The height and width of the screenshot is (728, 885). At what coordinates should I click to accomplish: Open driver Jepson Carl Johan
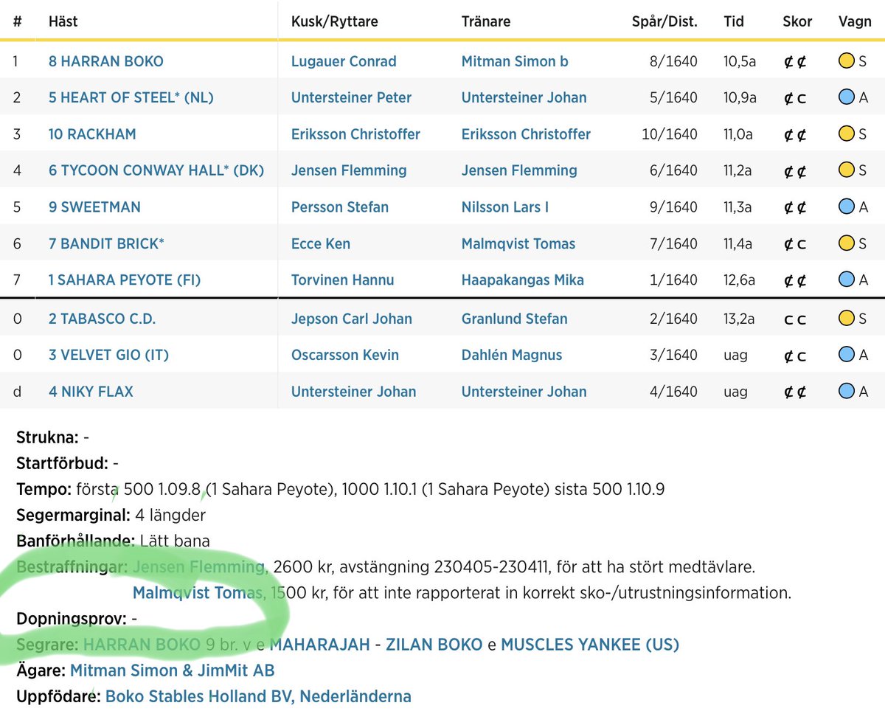[352, 319]
